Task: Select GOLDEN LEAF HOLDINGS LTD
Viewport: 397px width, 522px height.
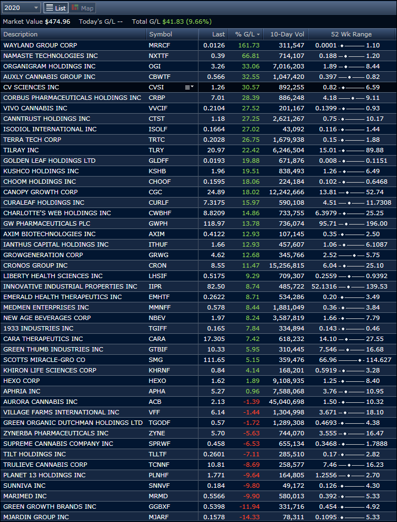Action: point(49,161)
